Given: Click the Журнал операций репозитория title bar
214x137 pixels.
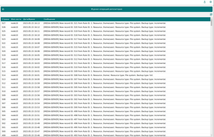Looking at the screenshot, I should 106,9.
